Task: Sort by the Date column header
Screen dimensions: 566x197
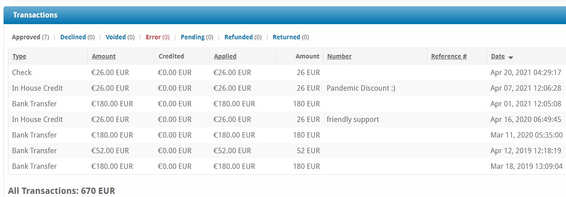Action: [x=498, y=56]
